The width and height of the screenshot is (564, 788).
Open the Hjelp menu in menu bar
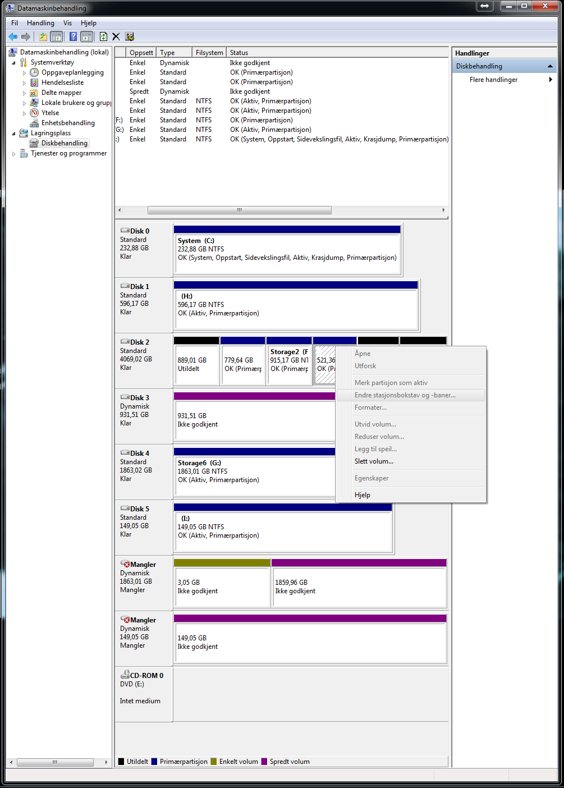[89, 23]
